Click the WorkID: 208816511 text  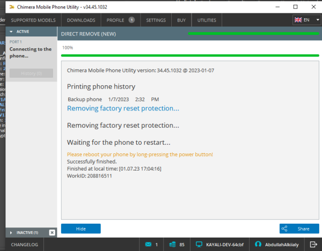tap(89, 176)
